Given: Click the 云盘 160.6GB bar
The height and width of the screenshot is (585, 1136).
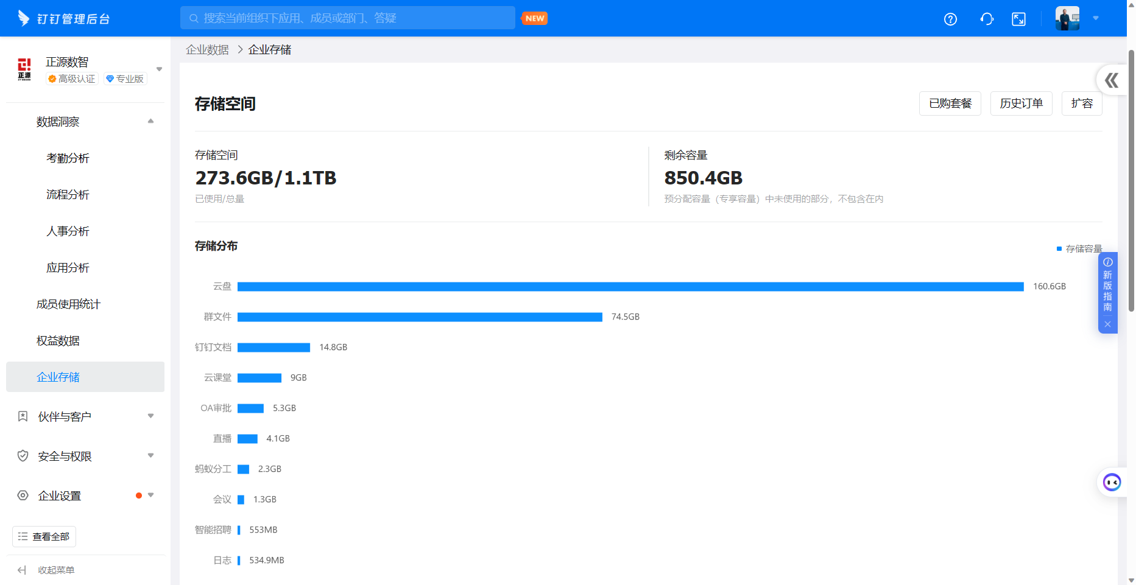Looking at the screenshot, I should (x=630, y=287).
